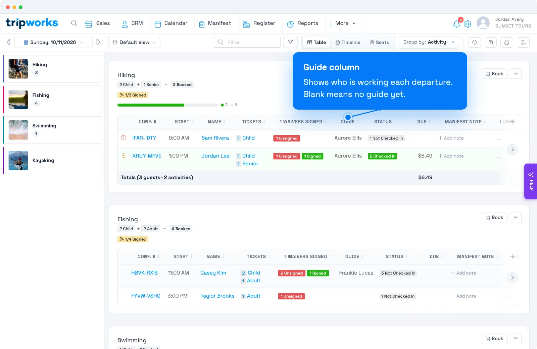Expand Fishing table row chevron arrow
Image resolution: width=537 pixels, height=349 pixels.
[x=512, y=277]
